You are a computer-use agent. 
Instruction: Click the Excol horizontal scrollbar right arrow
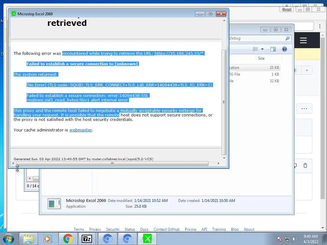[218, 163]
